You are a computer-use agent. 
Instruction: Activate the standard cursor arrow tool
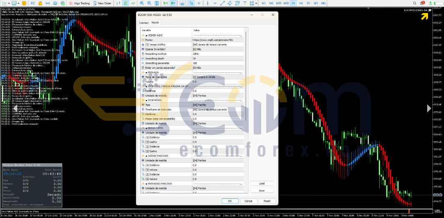pyautogui.click(x=191, y=3)
